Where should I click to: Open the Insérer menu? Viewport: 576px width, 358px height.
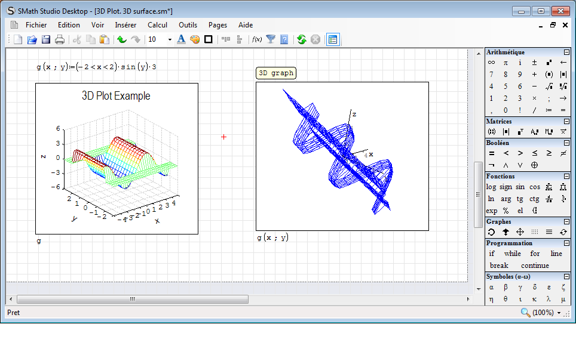[x=125, y=25]
